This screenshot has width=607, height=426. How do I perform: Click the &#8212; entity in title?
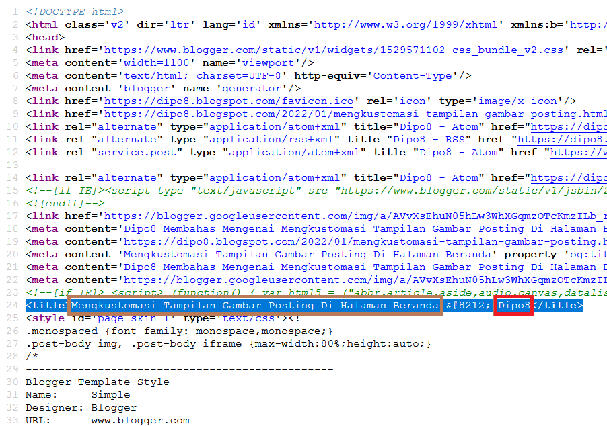[468, 306]
